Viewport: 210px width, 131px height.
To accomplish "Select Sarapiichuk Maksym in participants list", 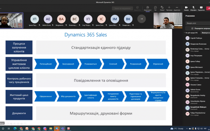I will coord(197,108).
